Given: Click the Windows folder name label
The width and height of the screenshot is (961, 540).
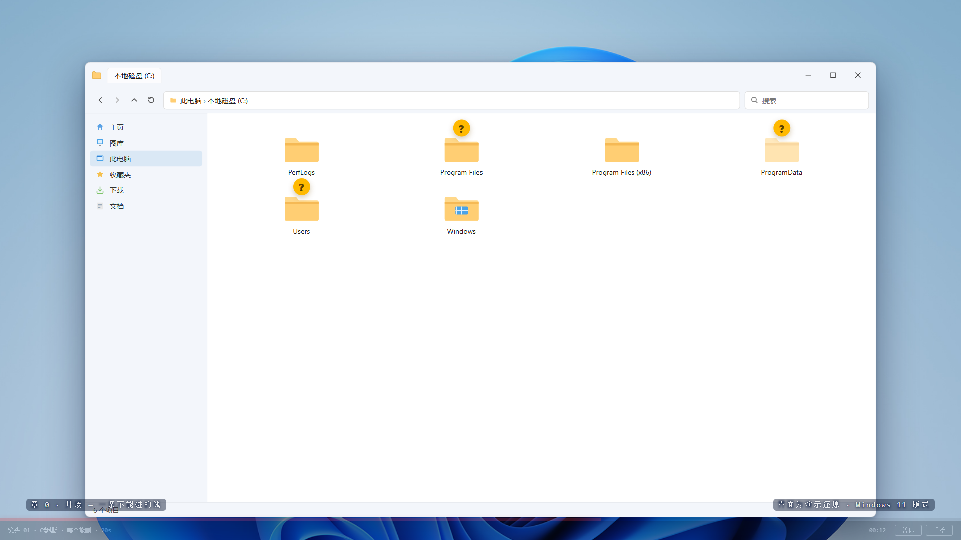Looking at the screenshot, I should coord(461,231).
